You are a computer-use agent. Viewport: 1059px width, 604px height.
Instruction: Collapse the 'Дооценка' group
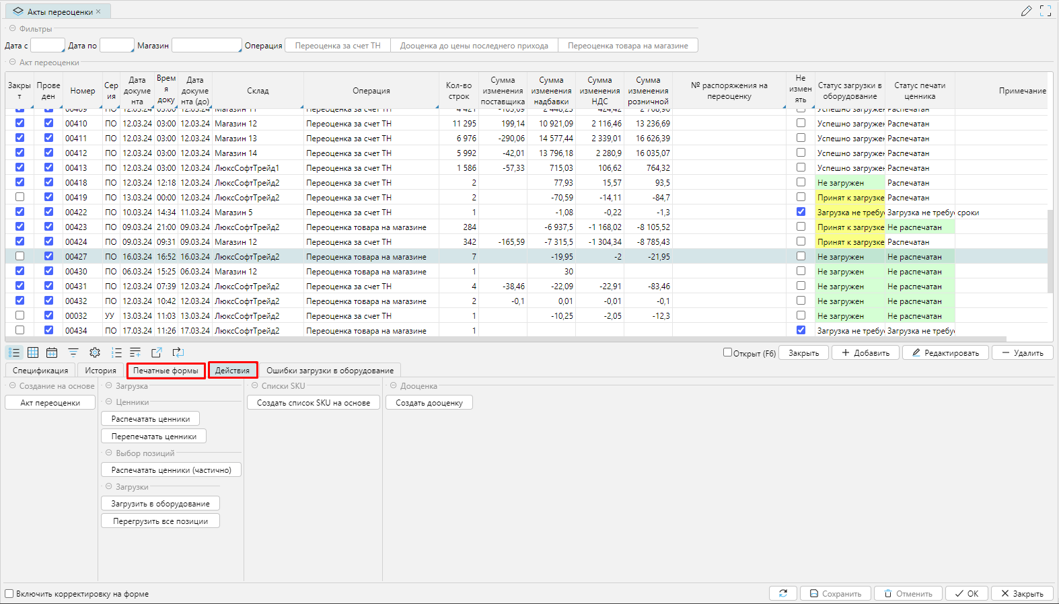[x=394, y=386]
